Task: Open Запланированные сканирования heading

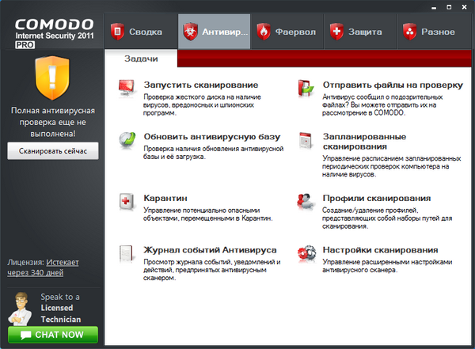Action: click(x=364, y=142)
